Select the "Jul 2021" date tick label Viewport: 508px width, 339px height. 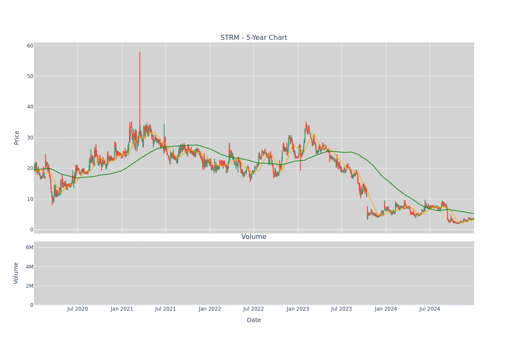[x=166, y=309]
